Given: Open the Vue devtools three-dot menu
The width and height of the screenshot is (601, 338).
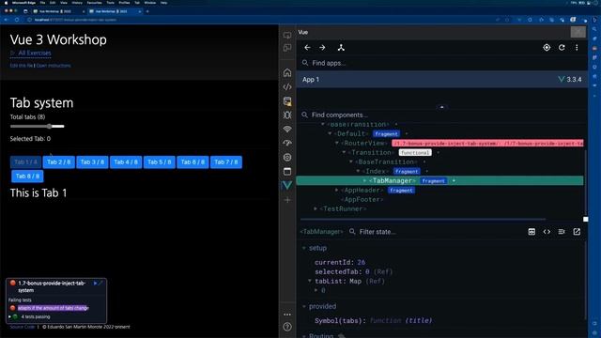Looking at the screenshot, I should (x=577, y=48).
